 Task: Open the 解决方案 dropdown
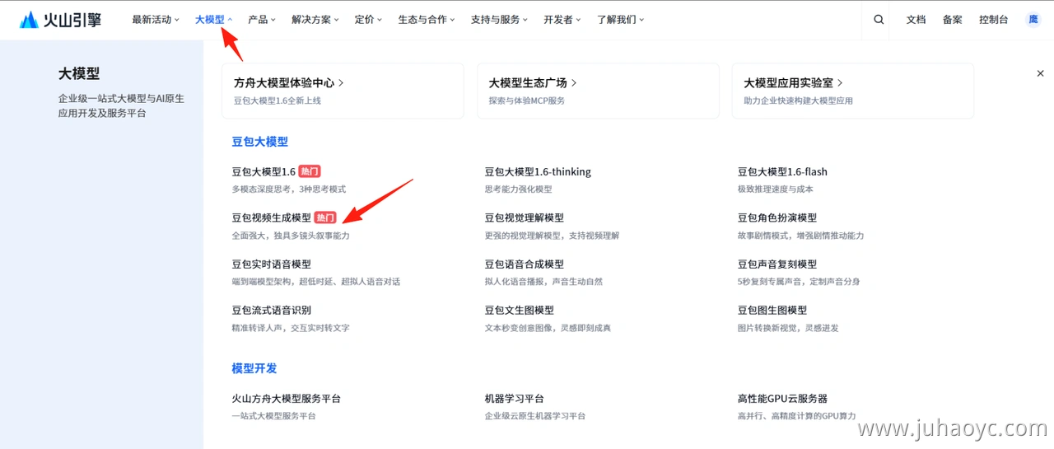[x=315, y=20]
